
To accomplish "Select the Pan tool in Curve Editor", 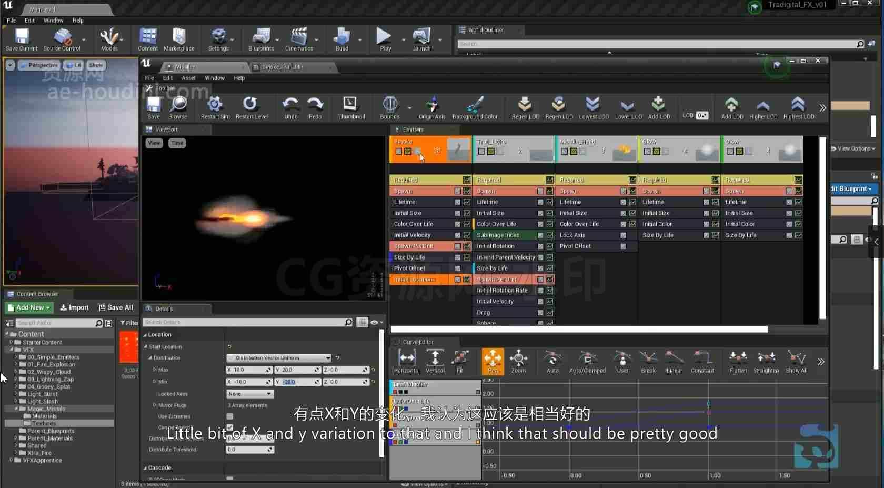I will 493,361.
